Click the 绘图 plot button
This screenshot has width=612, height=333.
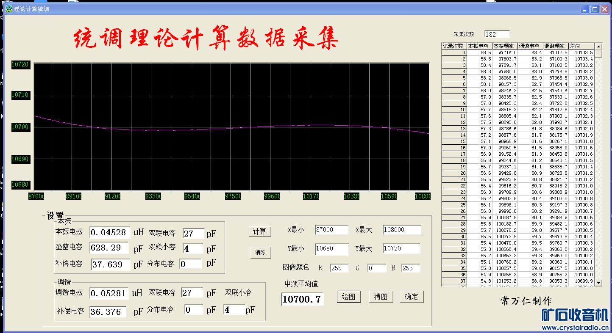coord(349,297)
